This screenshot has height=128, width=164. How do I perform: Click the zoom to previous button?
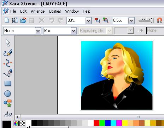coord(98,20)
